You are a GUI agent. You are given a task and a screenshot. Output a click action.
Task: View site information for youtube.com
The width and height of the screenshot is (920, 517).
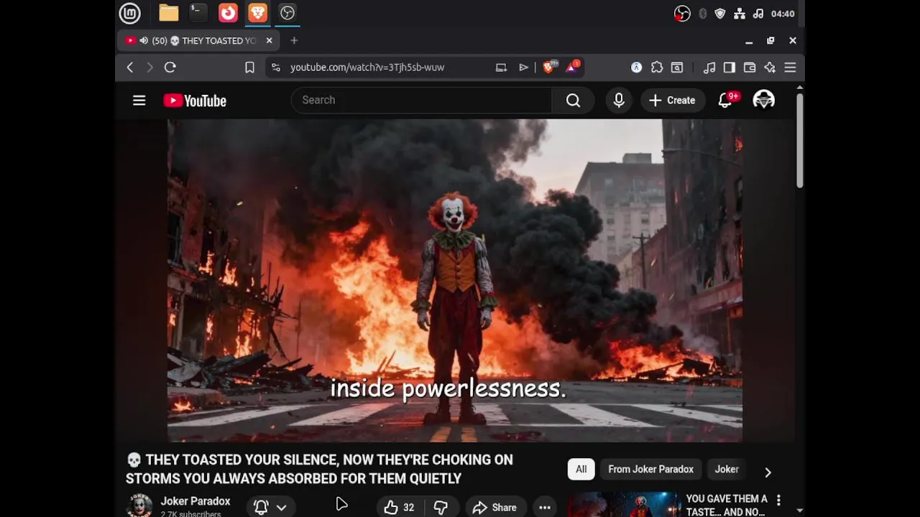[275, 67]
